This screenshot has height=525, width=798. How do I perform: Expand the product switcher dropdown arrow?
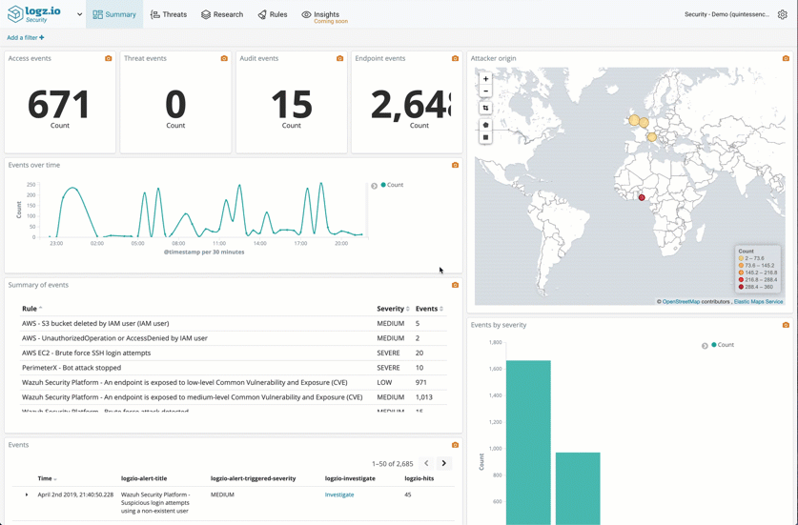pyautogui.click(x=79, y=14)
